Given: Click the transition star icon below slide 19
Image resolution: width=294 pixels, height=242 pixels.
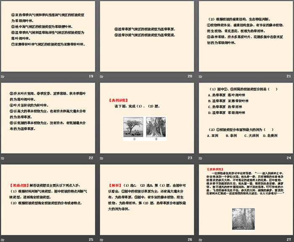Looking at the screenshot, I should tap(3, 76).
